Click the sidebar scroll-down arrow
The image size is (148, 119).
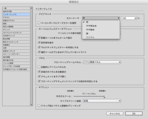(31, 104)
